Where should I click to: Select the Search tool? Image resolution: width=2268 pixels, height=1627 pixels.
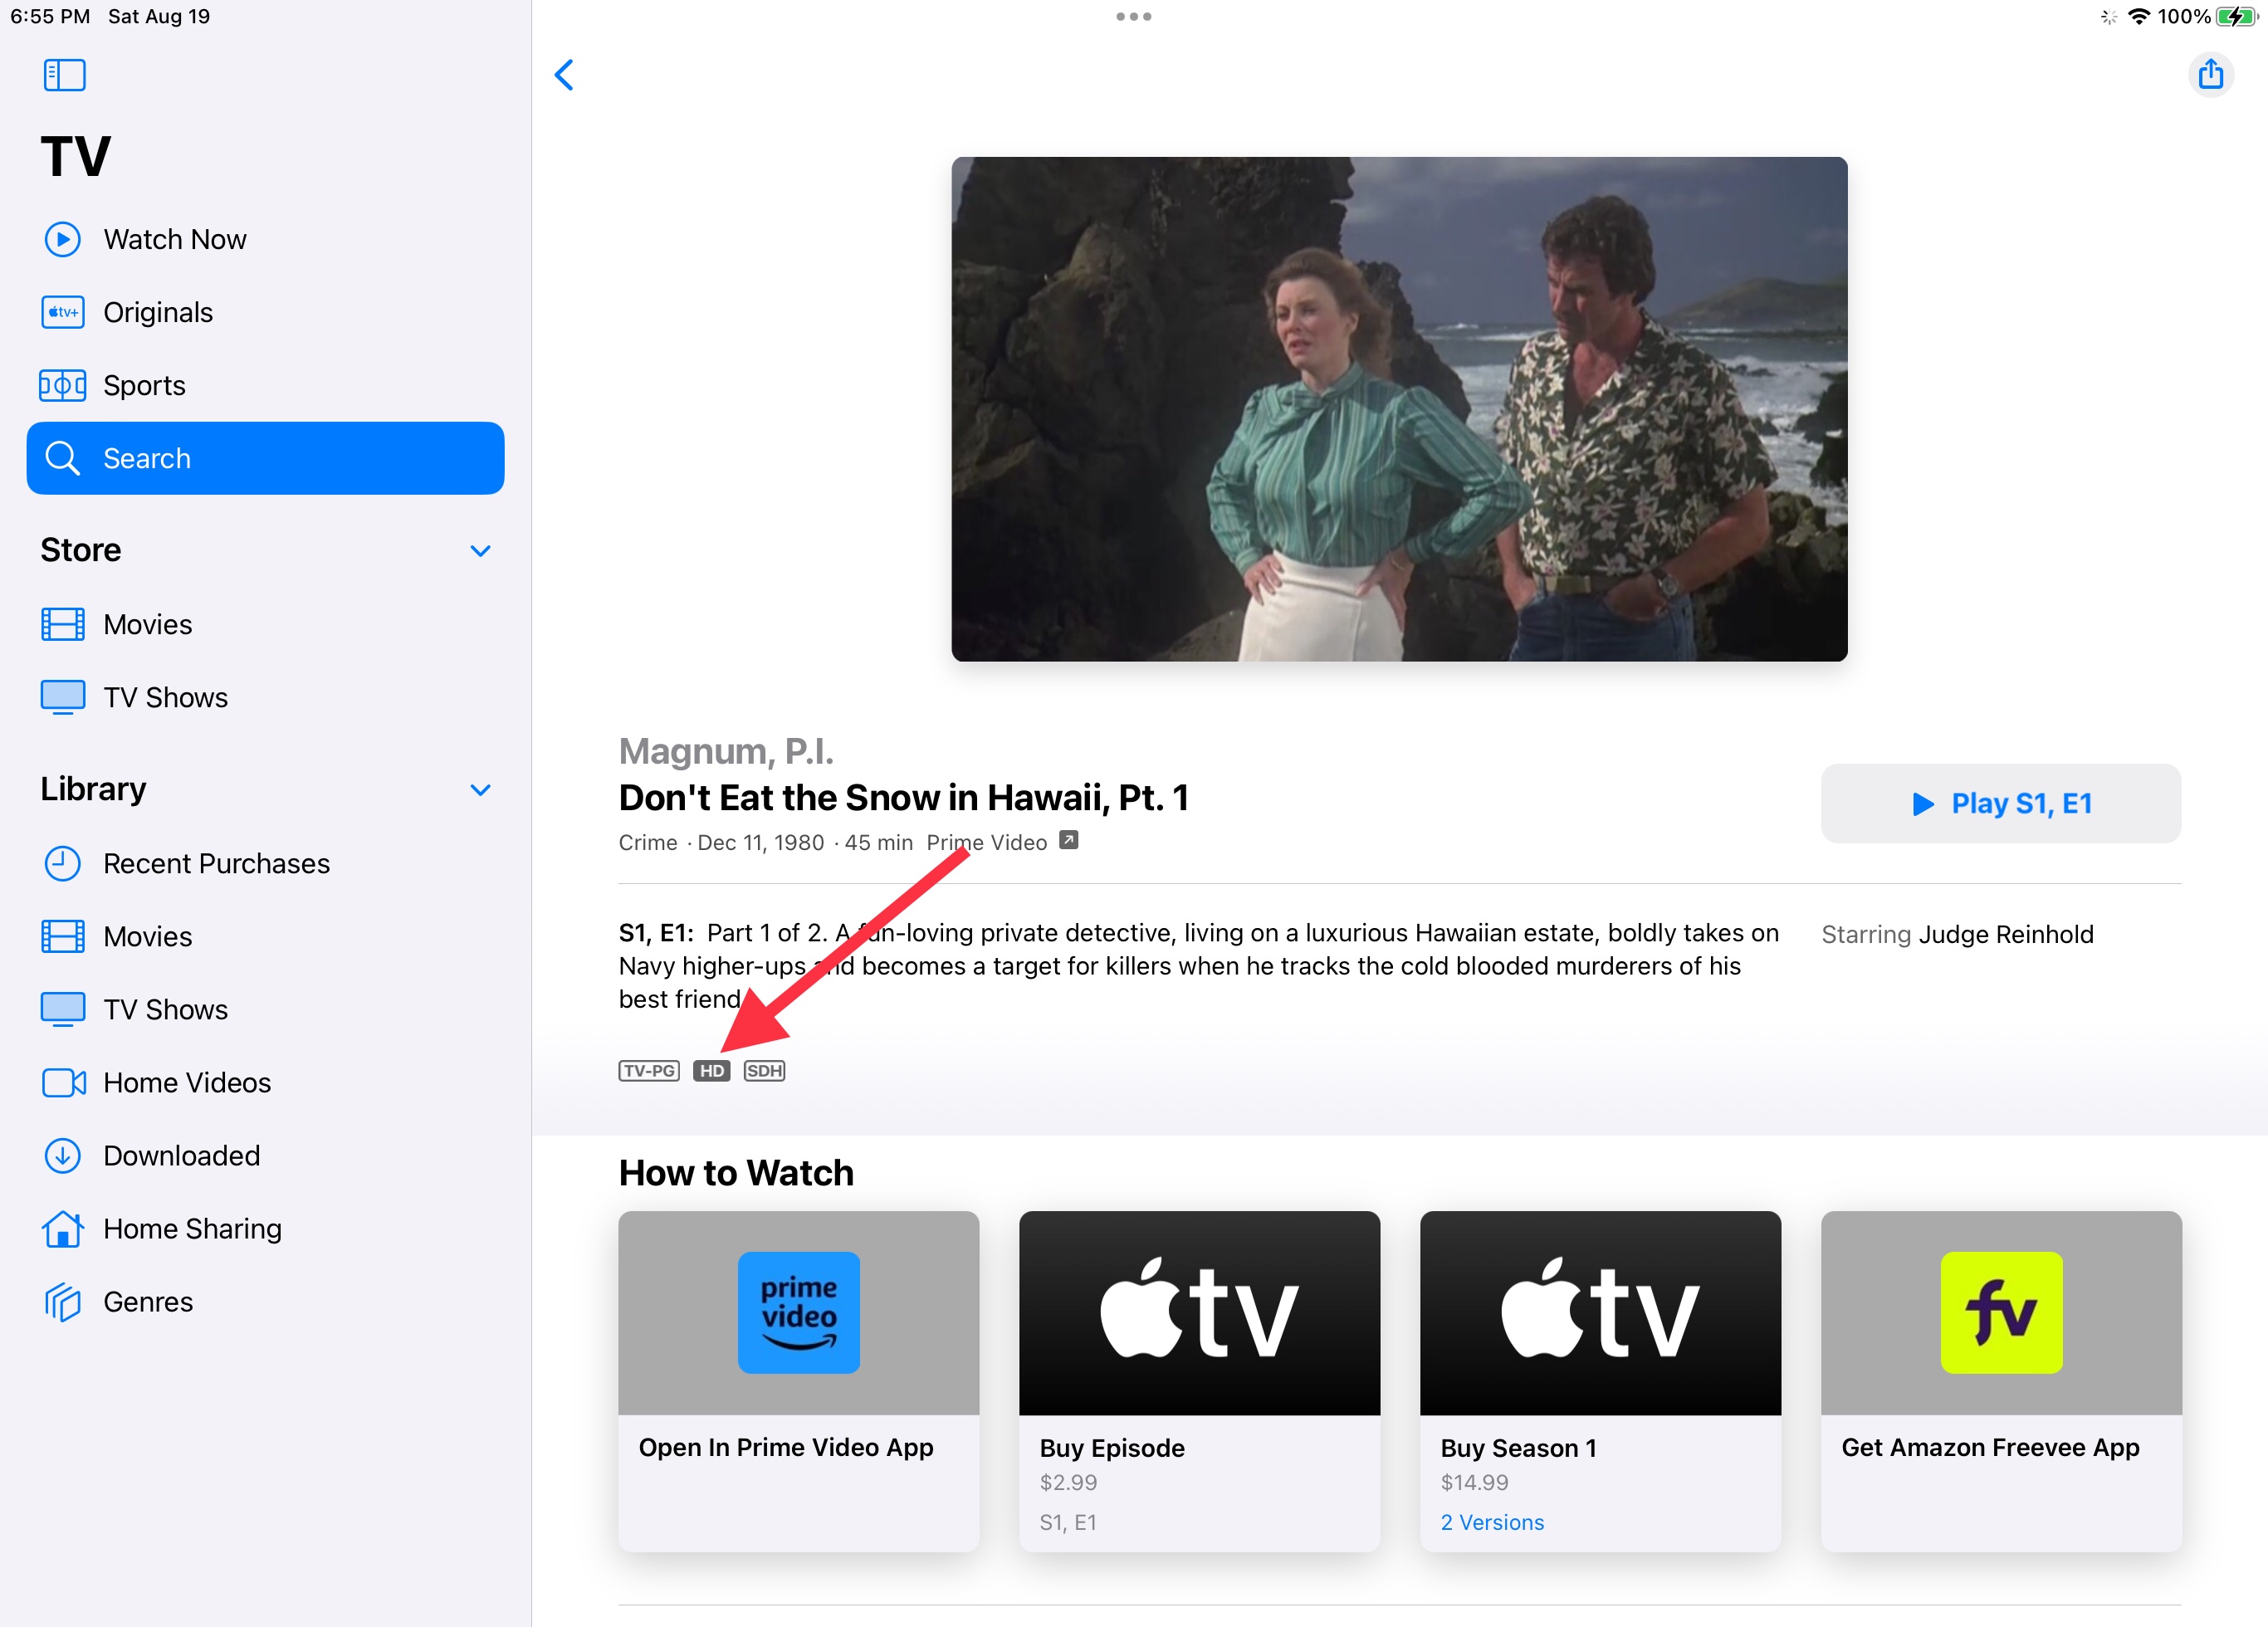(147, 458)
